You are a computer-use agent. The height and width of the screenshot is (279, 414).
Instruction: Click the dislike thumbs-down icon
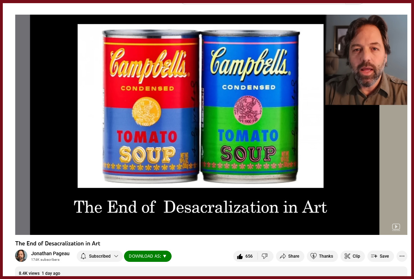pyautogui.click(x=264, y=256)
